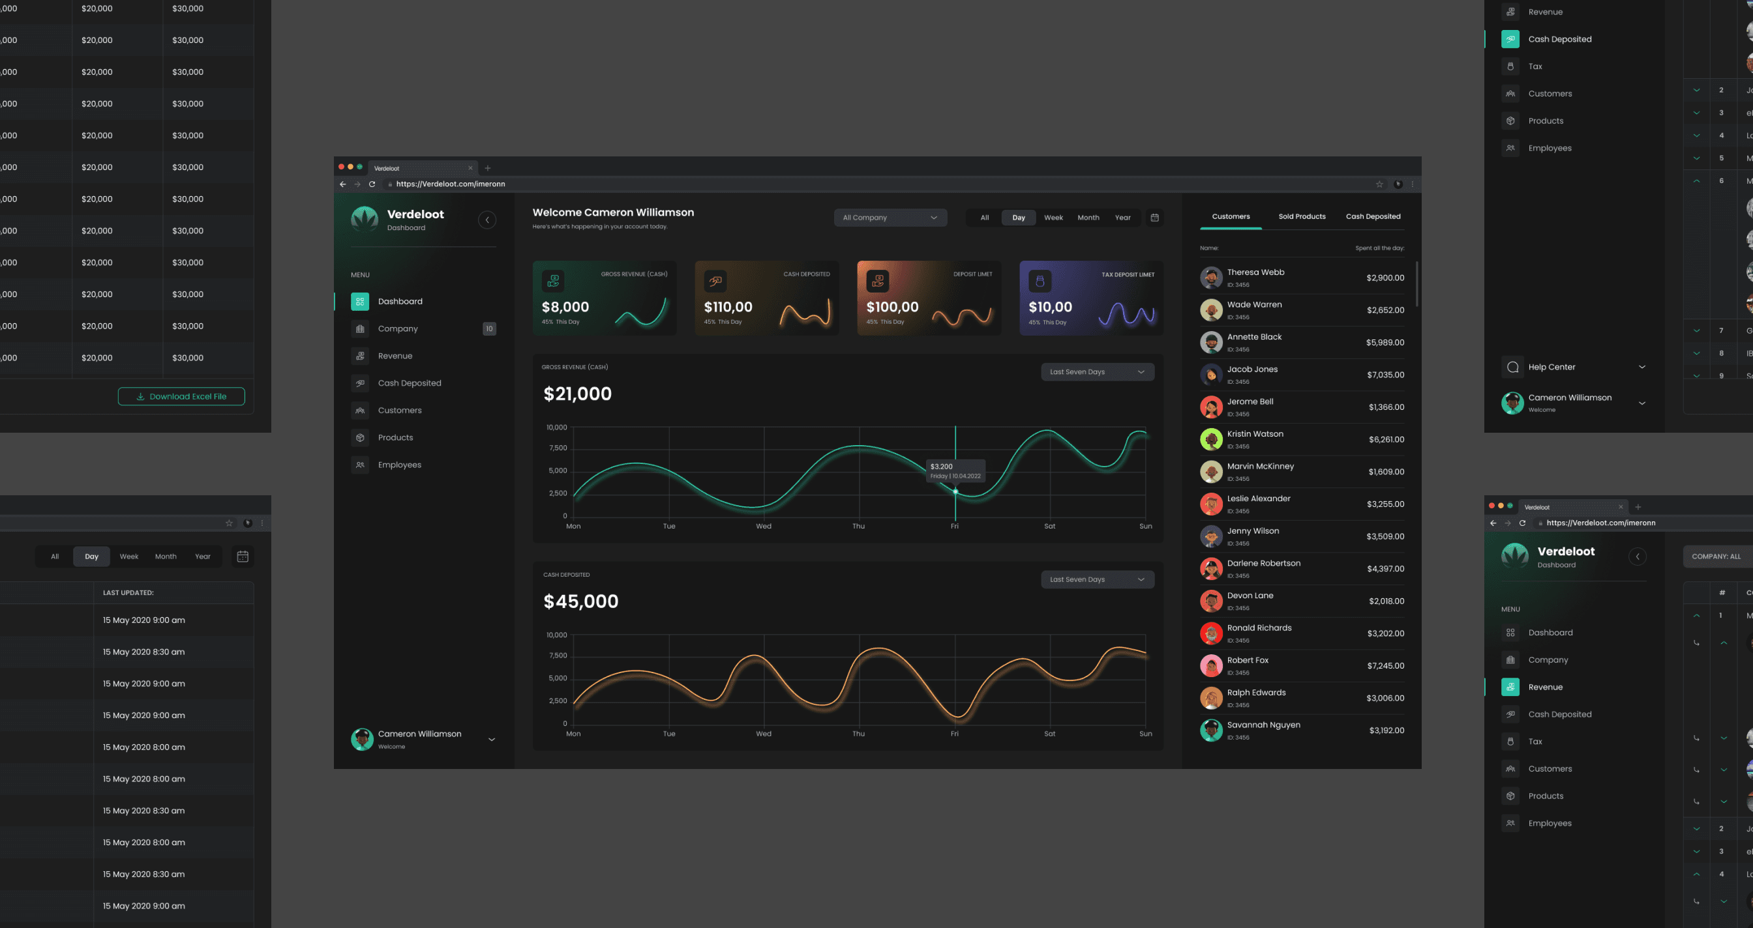This screenshot has height=928, width=1753.
Task: Open the Products section from the main sidebar
Action: (395, 437)
